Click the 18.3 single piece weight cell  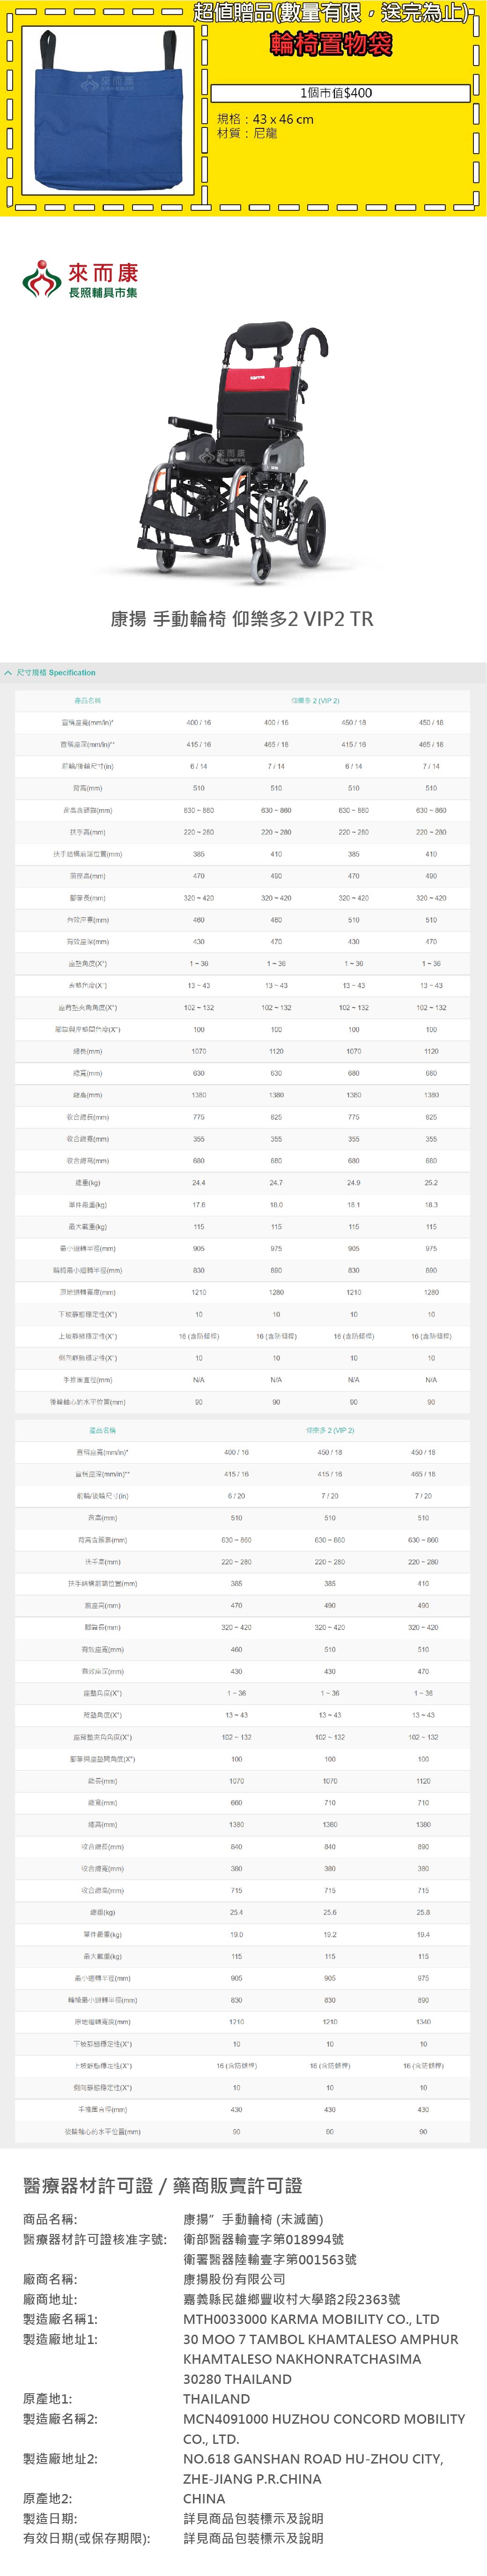pos(431,1204)
